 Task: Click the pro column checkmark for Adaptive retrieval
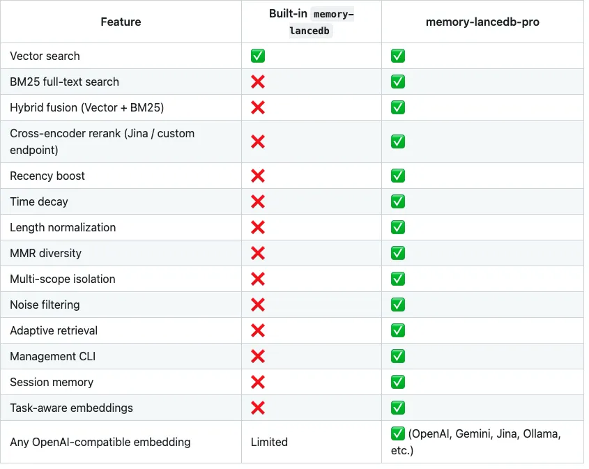398,331
